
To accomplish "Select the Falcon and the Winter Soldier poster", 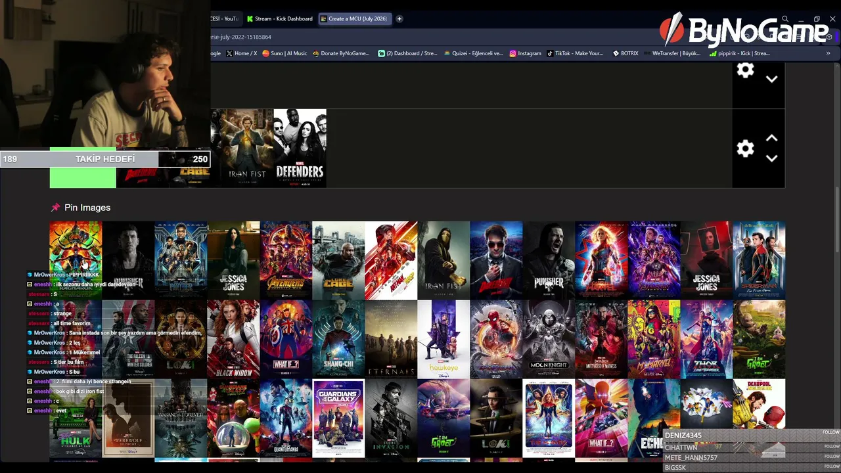I will click(x=128, y=339).
